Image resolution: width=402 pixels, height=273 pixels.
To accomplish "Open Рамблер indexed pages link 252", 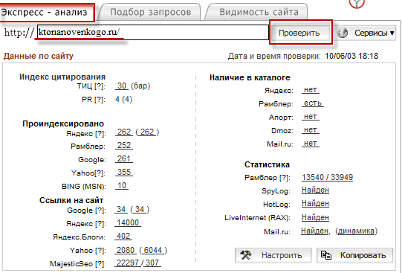I will pos(124,145).
